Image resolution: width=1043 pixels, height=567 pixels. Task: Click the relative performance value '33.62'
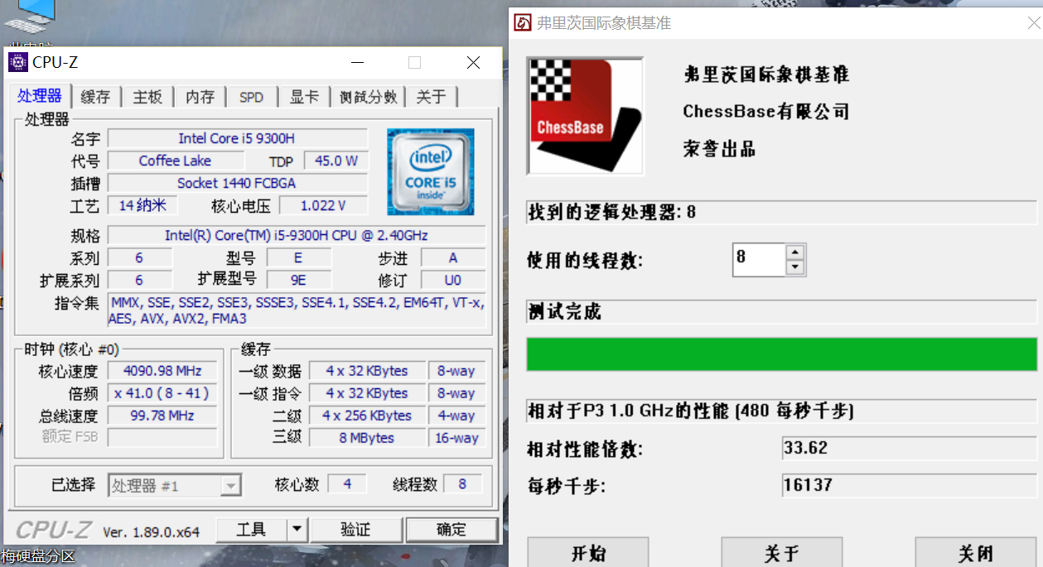(909, 449)
